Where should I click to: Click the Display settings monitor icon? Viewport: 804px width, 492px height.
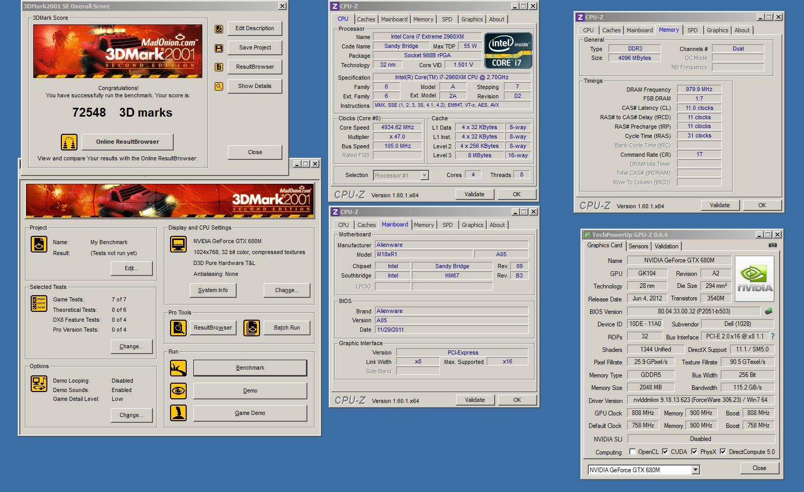tap(178, 244)
